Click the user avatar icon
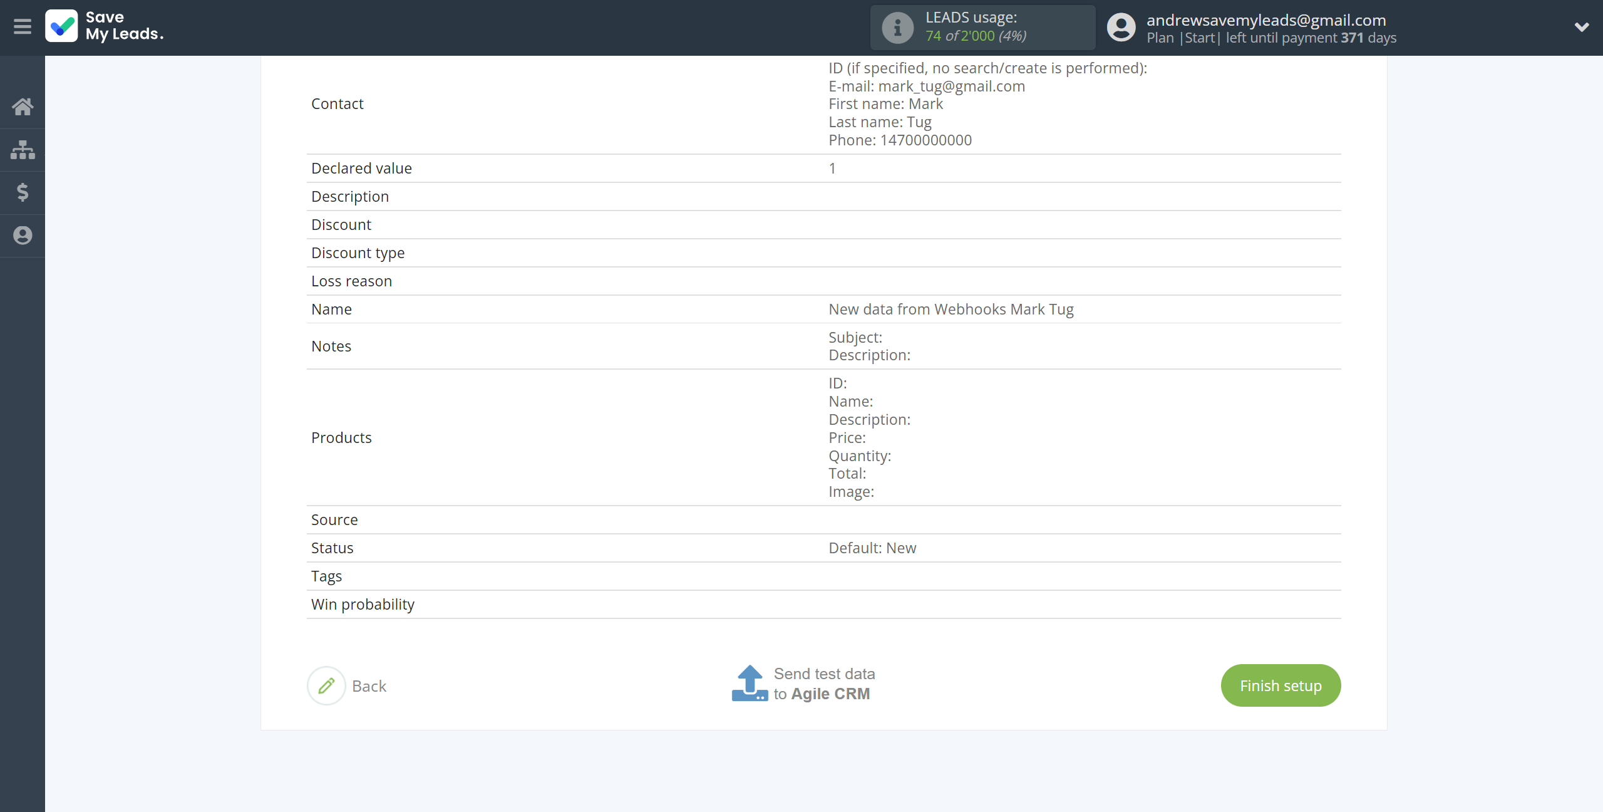Image resolution: width=1603 pixels, height=812 pixels. 1121,28
